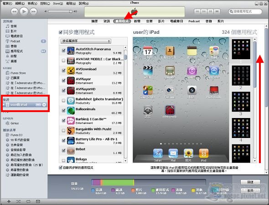Open the Store menu
Image resolution: width=269 pixels, height=205 pixels.
pos(57,4)
